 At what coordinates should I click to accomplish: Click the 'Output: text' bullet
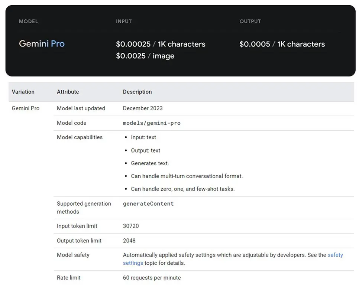[x=145, y=150]
